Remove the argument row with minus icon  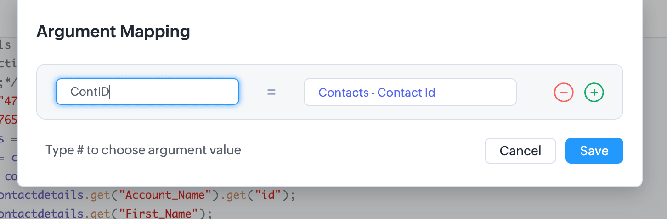[564, 93]
